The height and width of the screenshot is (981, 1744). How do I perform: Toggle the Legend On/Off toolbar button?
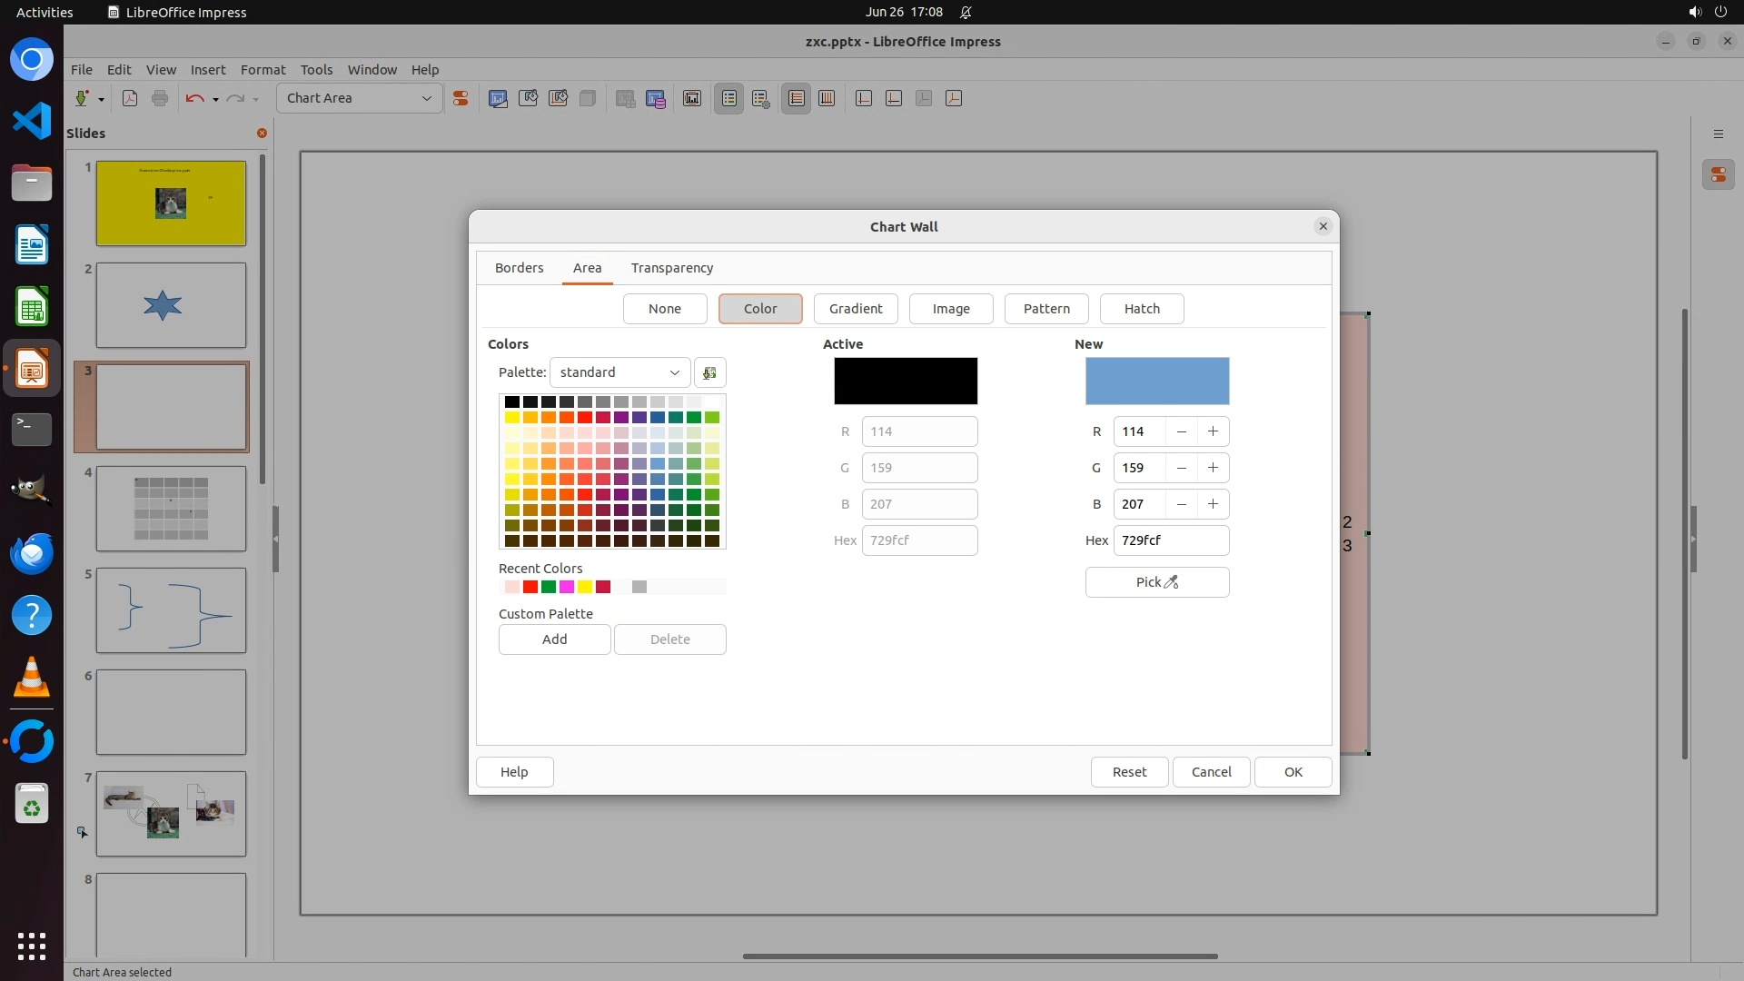pos(728,98)
